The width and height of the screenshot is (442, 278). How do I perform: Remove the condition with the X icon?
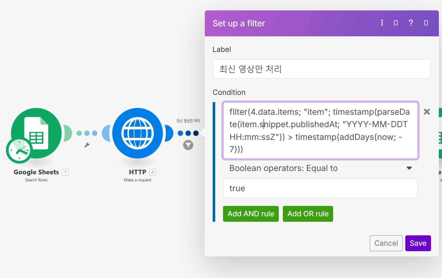(427, 112)
